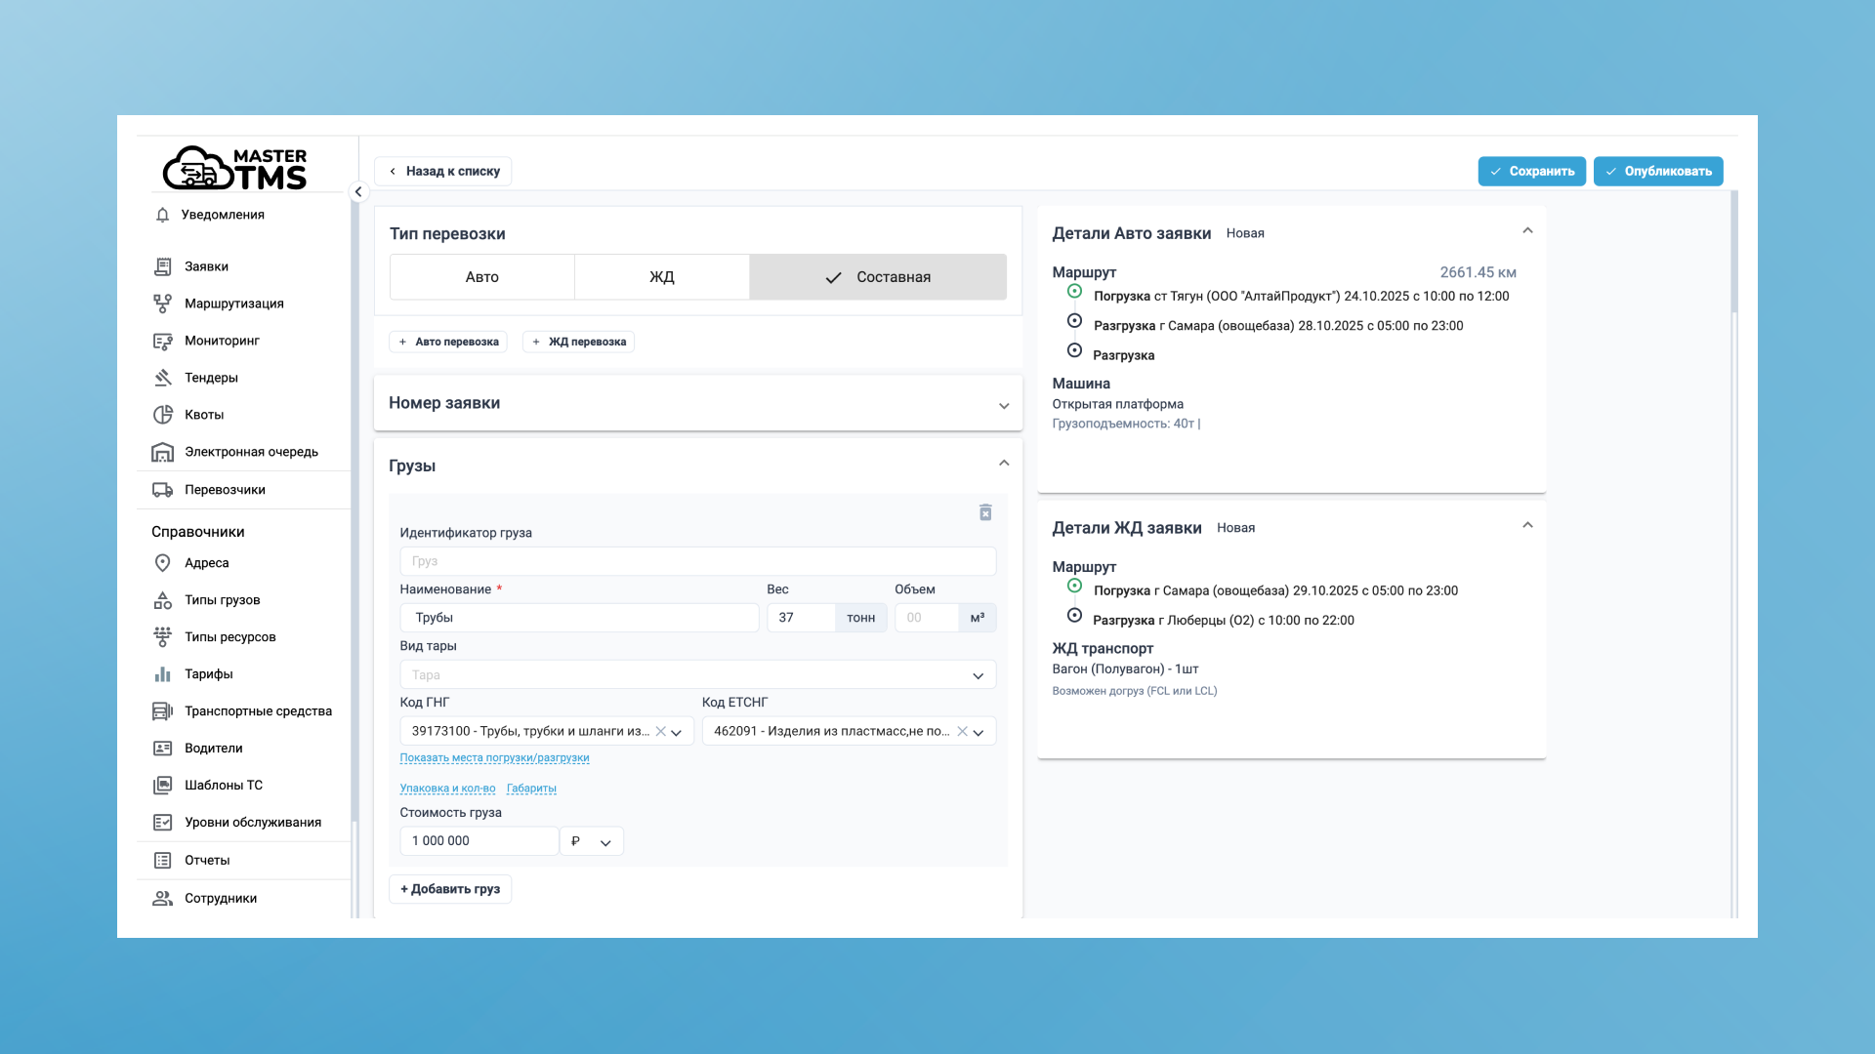
Task: Select the Auto (Авто) transport type
Action: point(481,277)
